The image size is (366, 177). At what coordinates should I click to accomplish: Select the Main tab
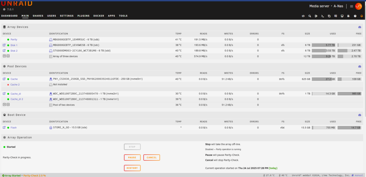point(25,16)
